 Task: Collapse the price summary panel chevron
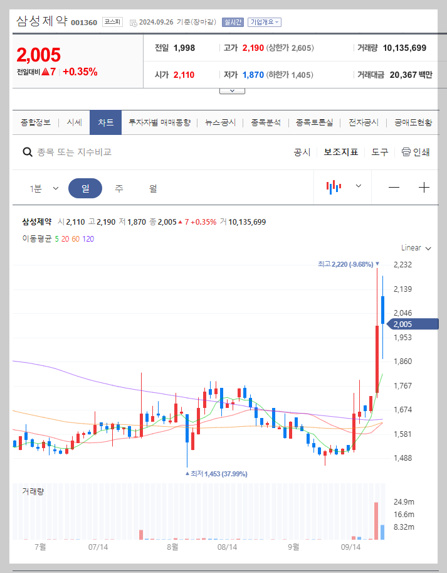(232, 89)
